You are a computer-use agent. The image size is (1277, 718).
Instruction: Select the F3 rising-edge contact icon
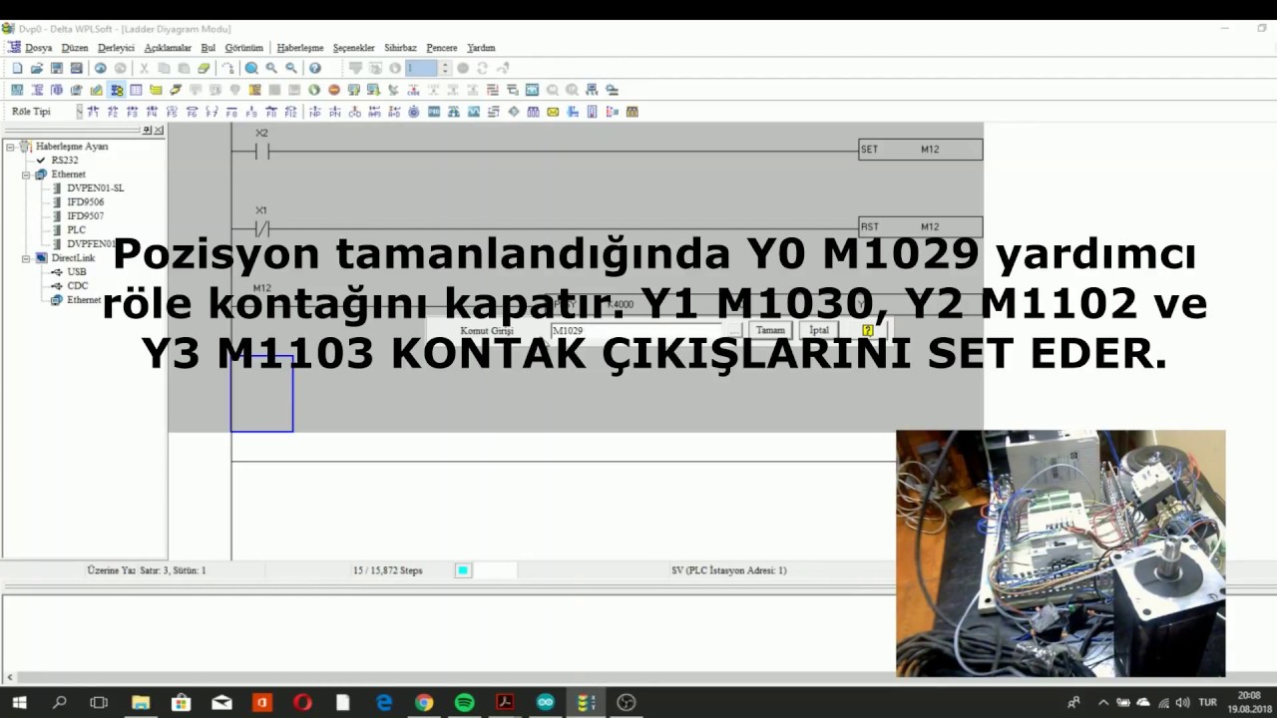tap(133, 112)
